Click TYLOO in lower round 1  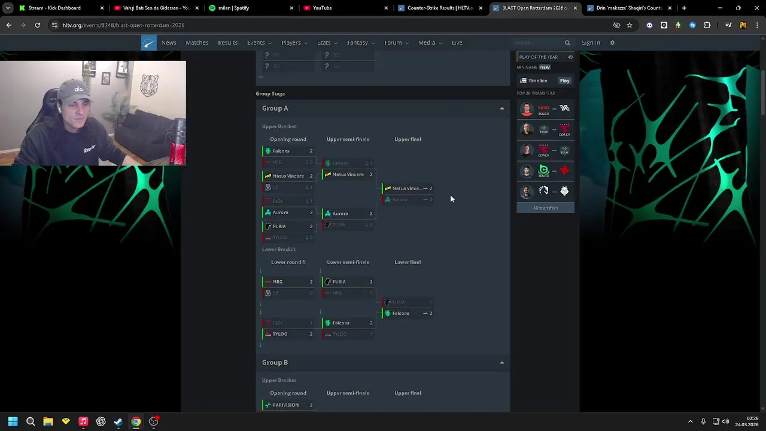pos(288,334)
